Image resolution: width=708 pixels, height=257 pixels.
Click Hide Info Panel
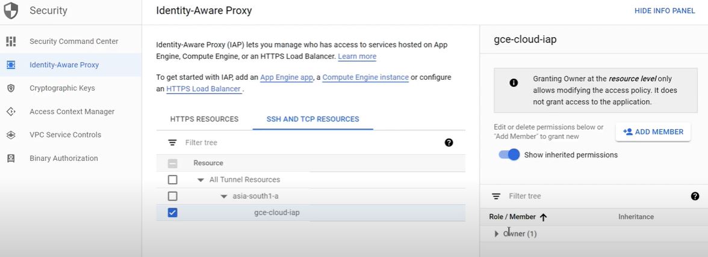665,11
